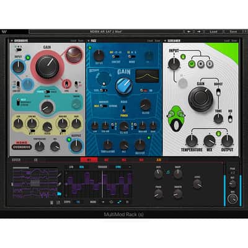Image resolution: width=248 pixels, height=248 pixels.
Task: Toggle the blue music note sync icon
Action: click(x=168, y=172)
